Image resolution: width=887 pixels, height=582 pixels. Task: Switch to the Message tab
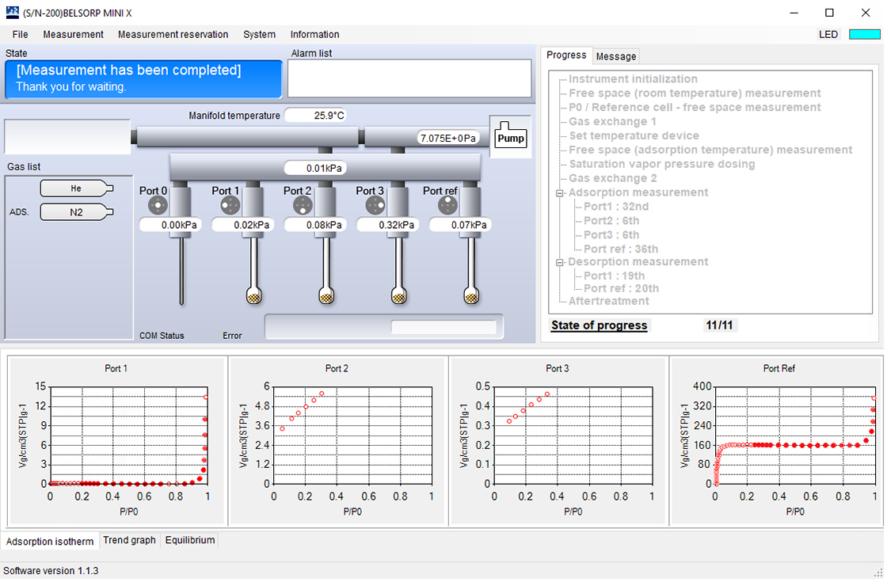[x=616, y=56]
